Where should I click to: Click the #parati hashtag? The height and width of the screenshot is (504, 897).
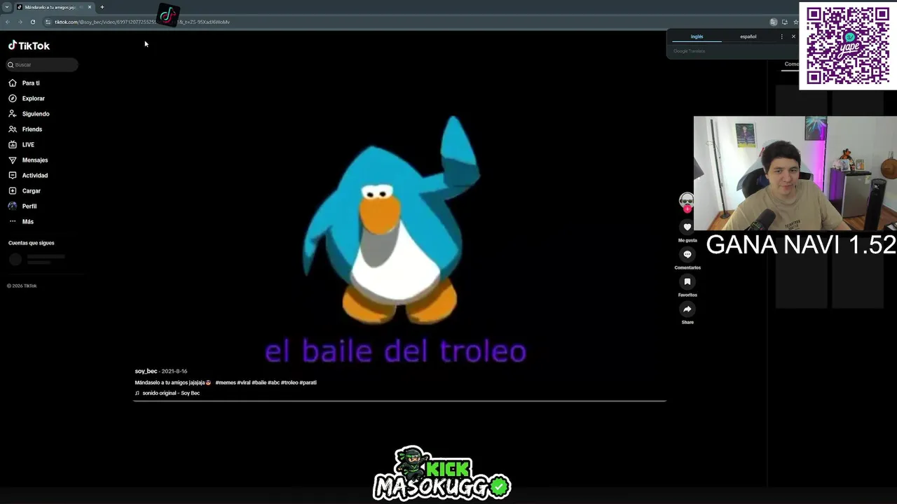point(308,383)
